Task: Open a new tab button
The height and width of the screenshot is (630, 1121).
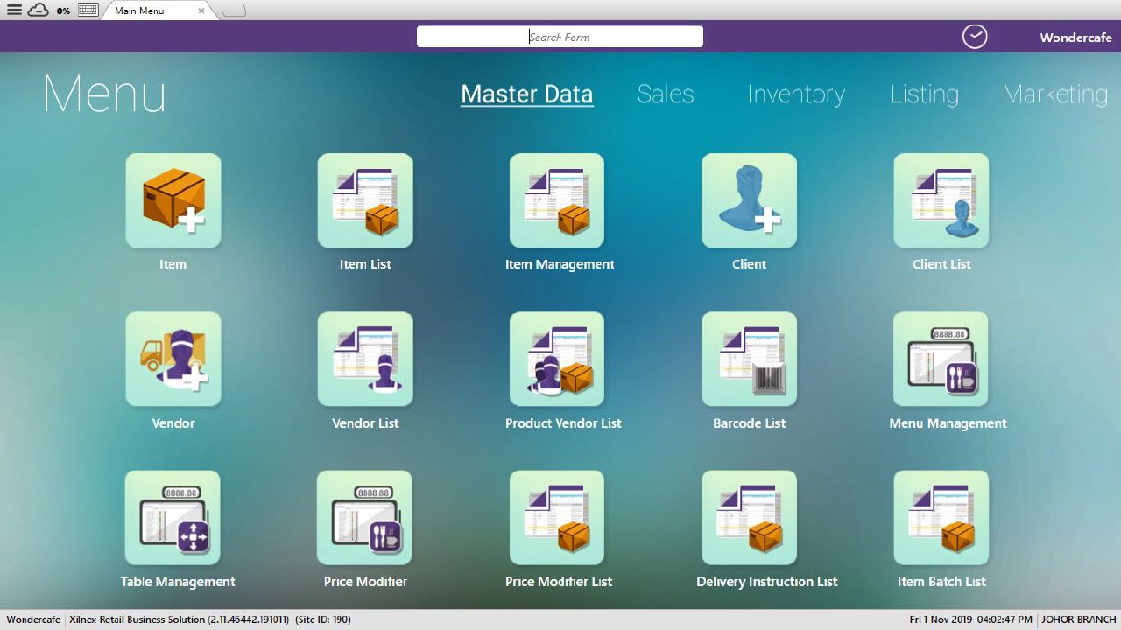Action: [x=234, y=10]
